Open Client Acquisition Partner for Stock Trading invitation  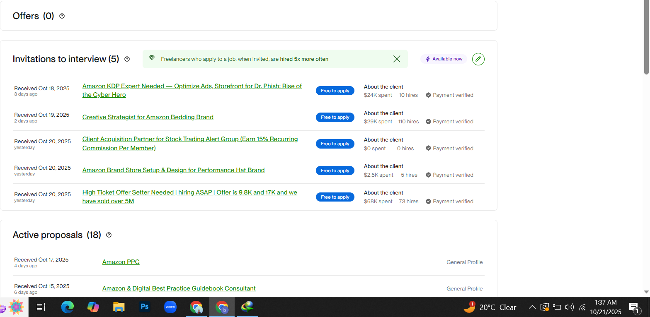point(190,144)
